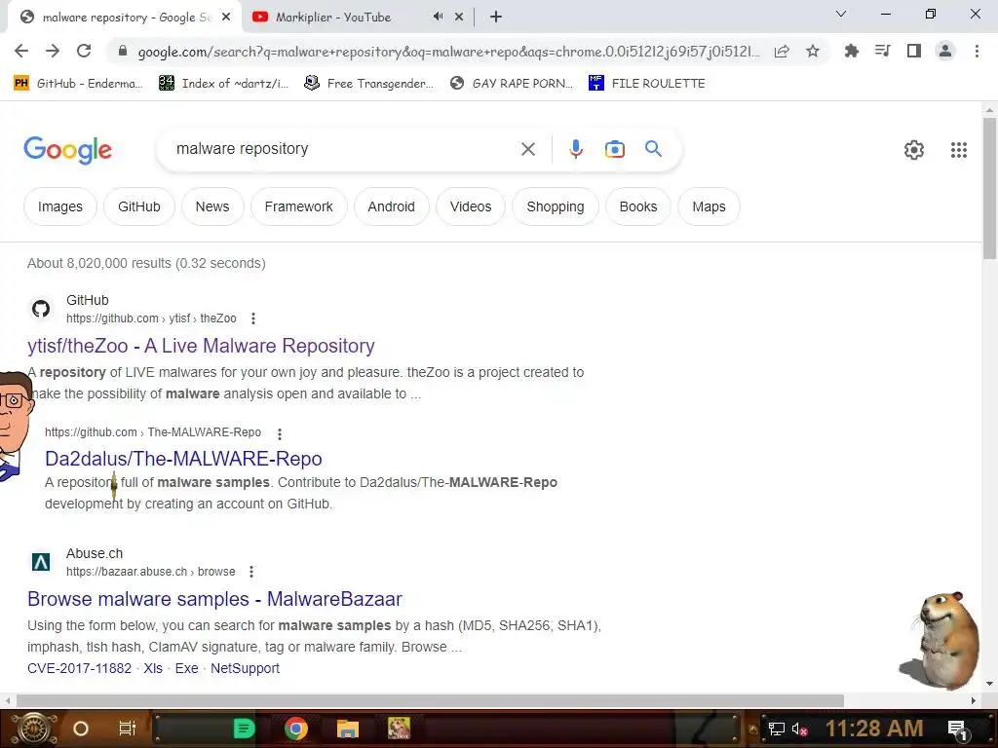Open the Chrome profile avatar
Viewport: 998px width, 748px height.
point(945,51)
